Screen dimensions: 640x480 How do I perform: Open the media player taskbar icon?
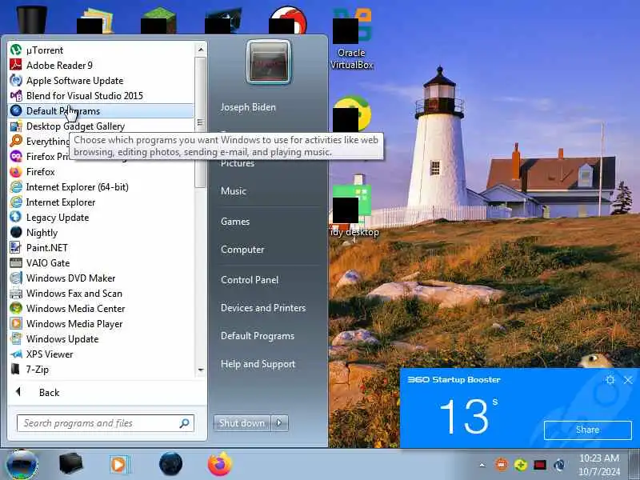click(x=119, y=465)
